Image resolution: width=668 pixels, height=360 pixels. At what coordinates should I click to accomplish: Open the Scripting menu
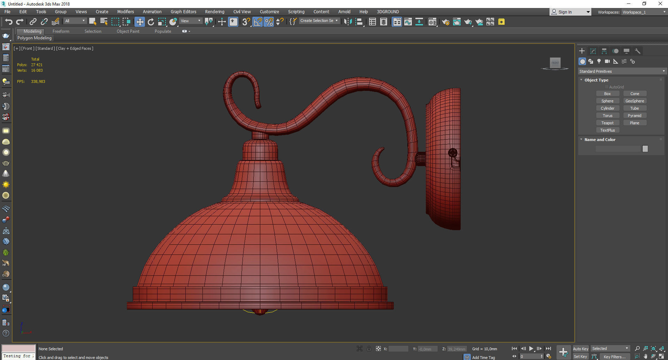coord(296,12)
